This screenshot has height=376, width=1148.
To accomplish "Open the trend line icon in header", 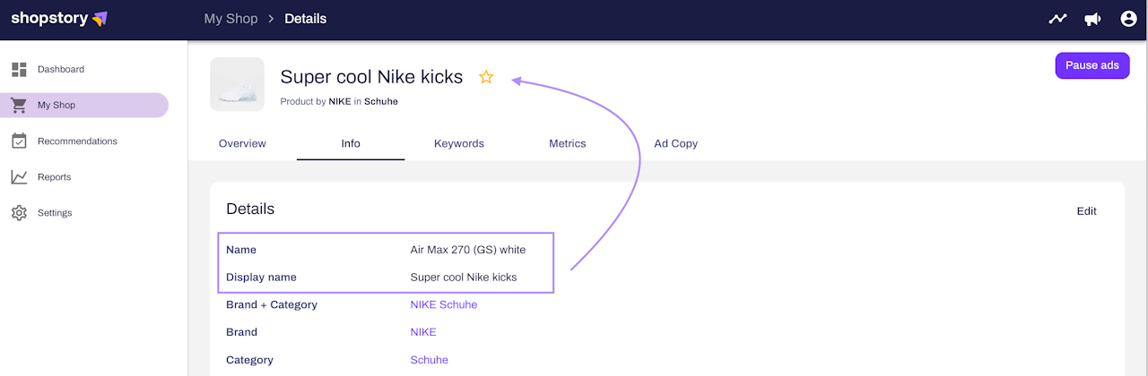I will (1057, 19).
